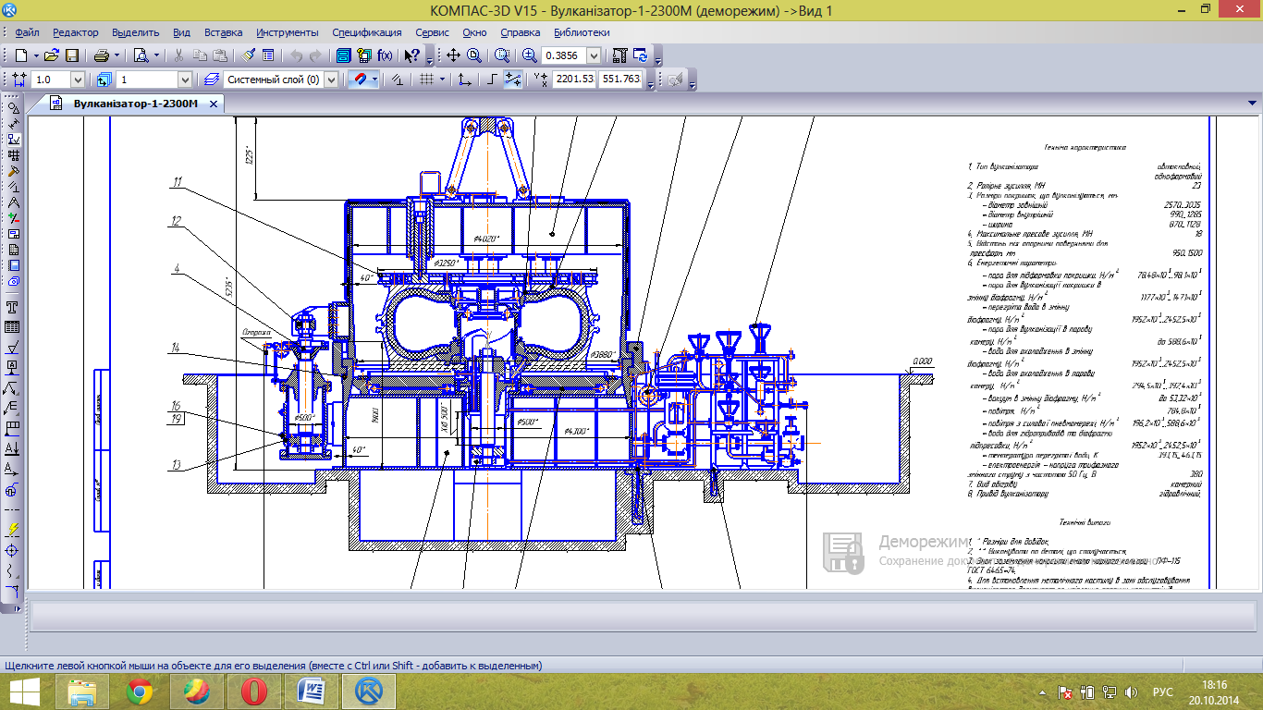1263x710 pixels.
Task: Open Windows Start button
Action: click(25, 692)
